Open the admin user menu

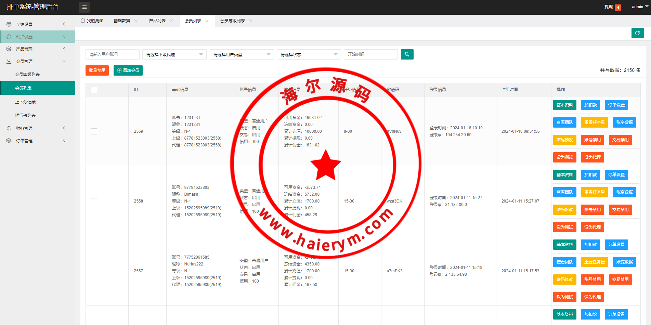[x=639, y=7]
